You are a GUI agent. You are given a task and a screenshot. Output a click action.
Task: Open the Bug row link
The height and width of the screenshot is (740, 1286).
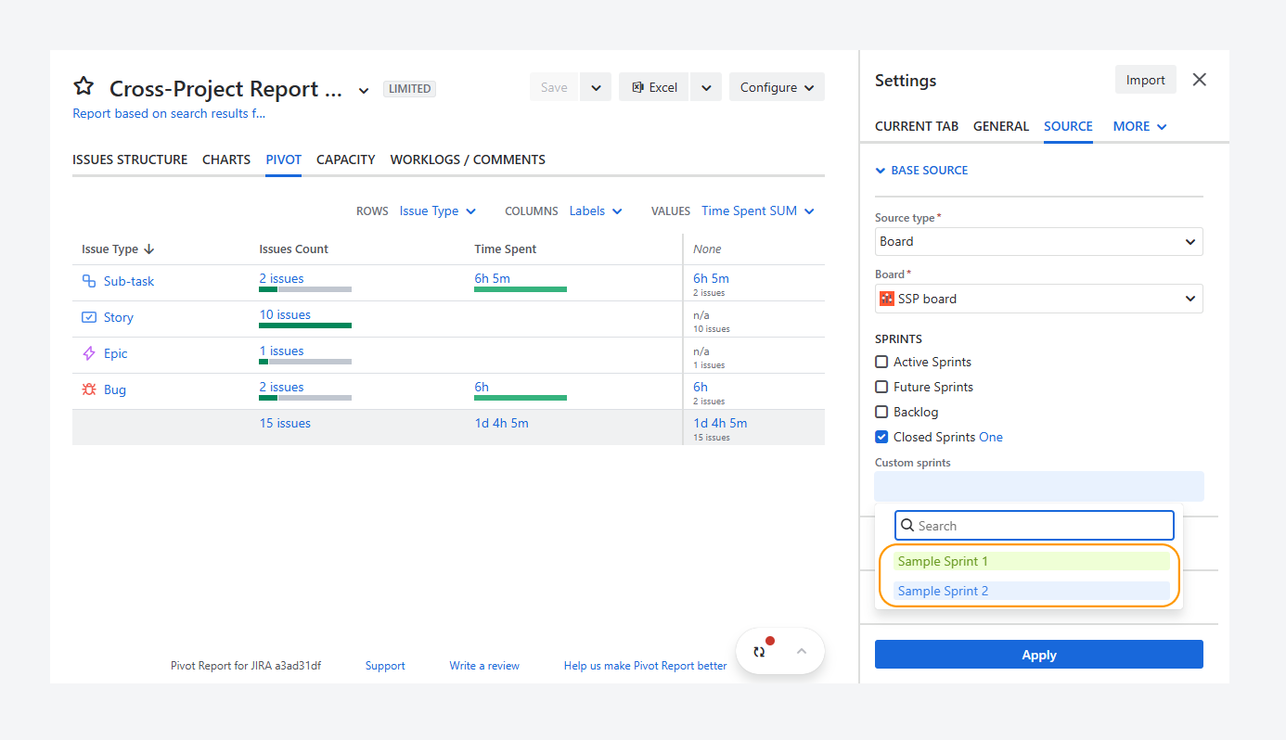point(115,389)
